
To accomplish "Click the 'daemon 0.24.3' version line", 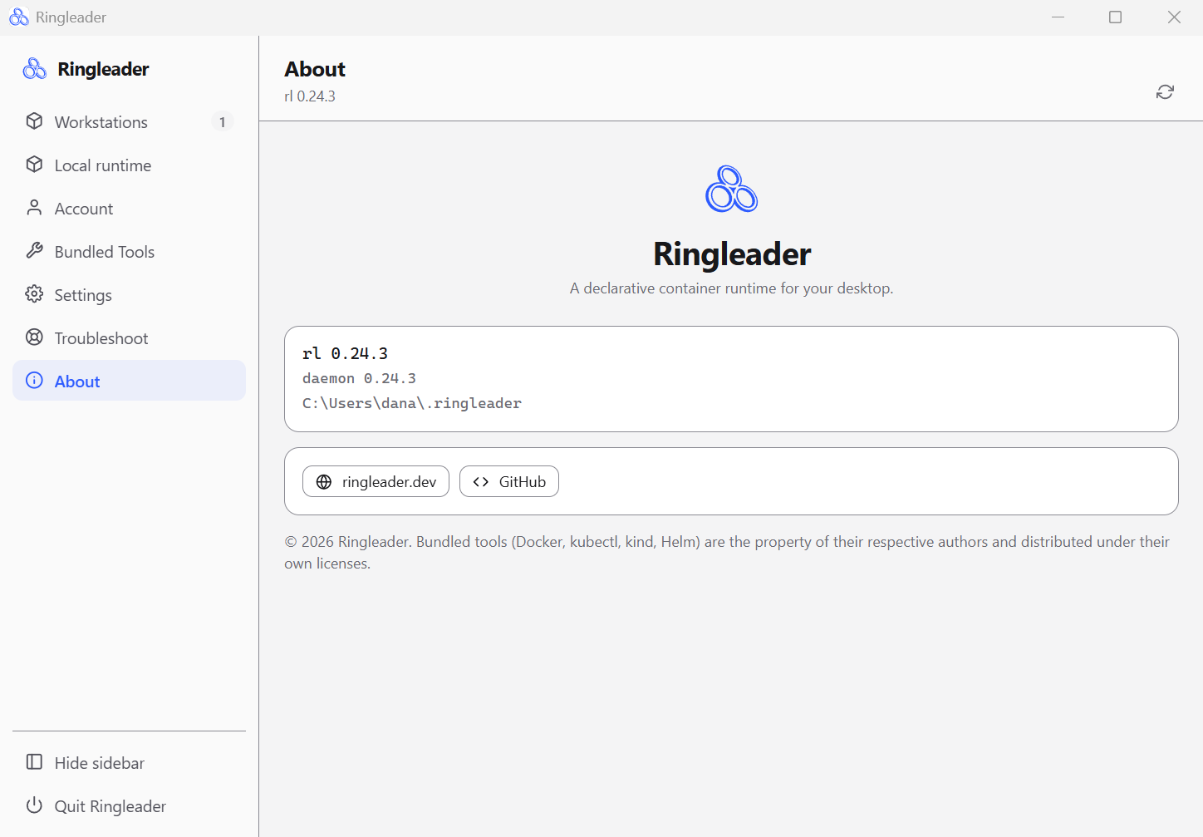I will [x=359, y=378].
